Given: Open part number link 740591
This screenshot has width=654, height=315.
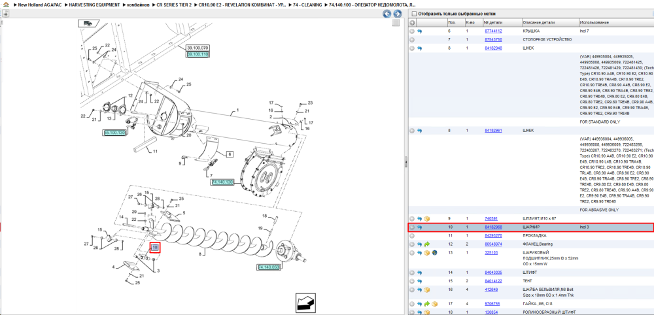Looking at the screenshot, I should point(491,219).
